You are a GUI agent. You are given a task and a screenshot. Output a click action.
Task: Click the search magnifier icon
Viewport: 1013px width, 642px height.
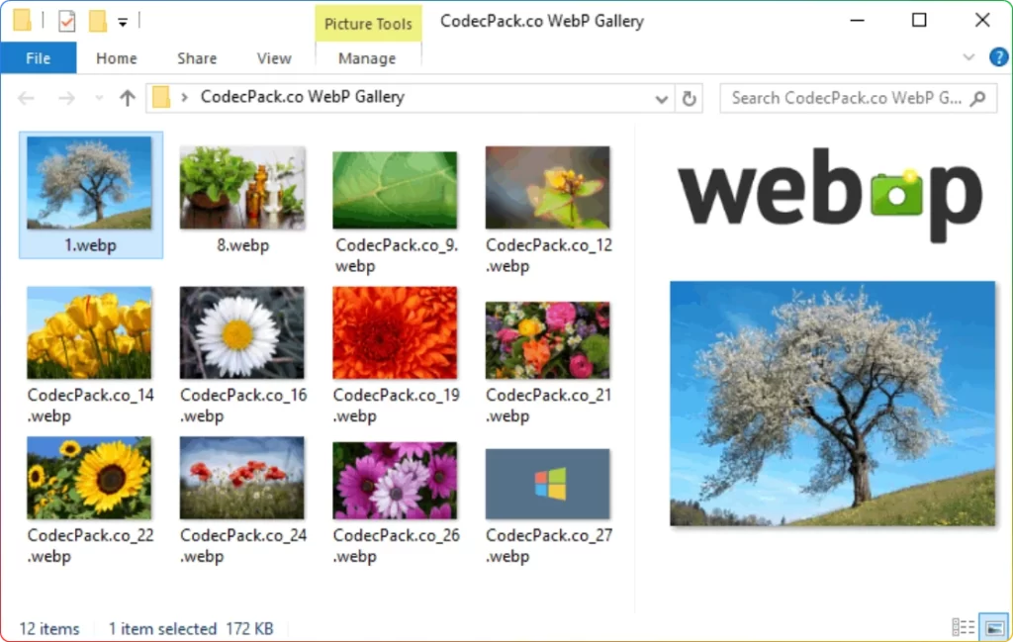click(x=978, y=98)
